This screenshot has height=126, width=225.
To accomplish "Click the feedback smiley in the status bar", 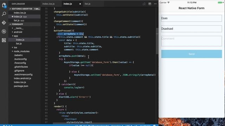I will tap(154, 125).
